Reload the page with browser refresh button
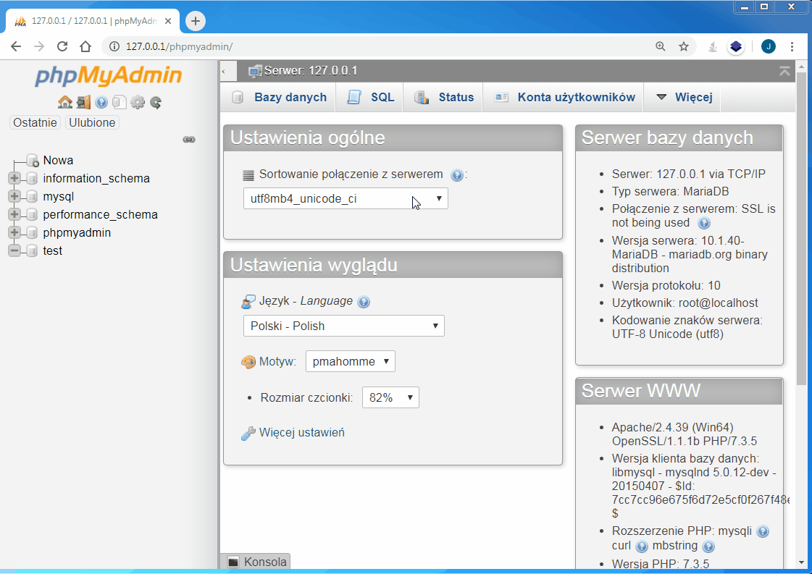812x574 pixels. tap(62, 46)
